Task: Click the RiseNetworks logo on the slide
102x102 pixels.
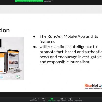Action: coord(93,86)
